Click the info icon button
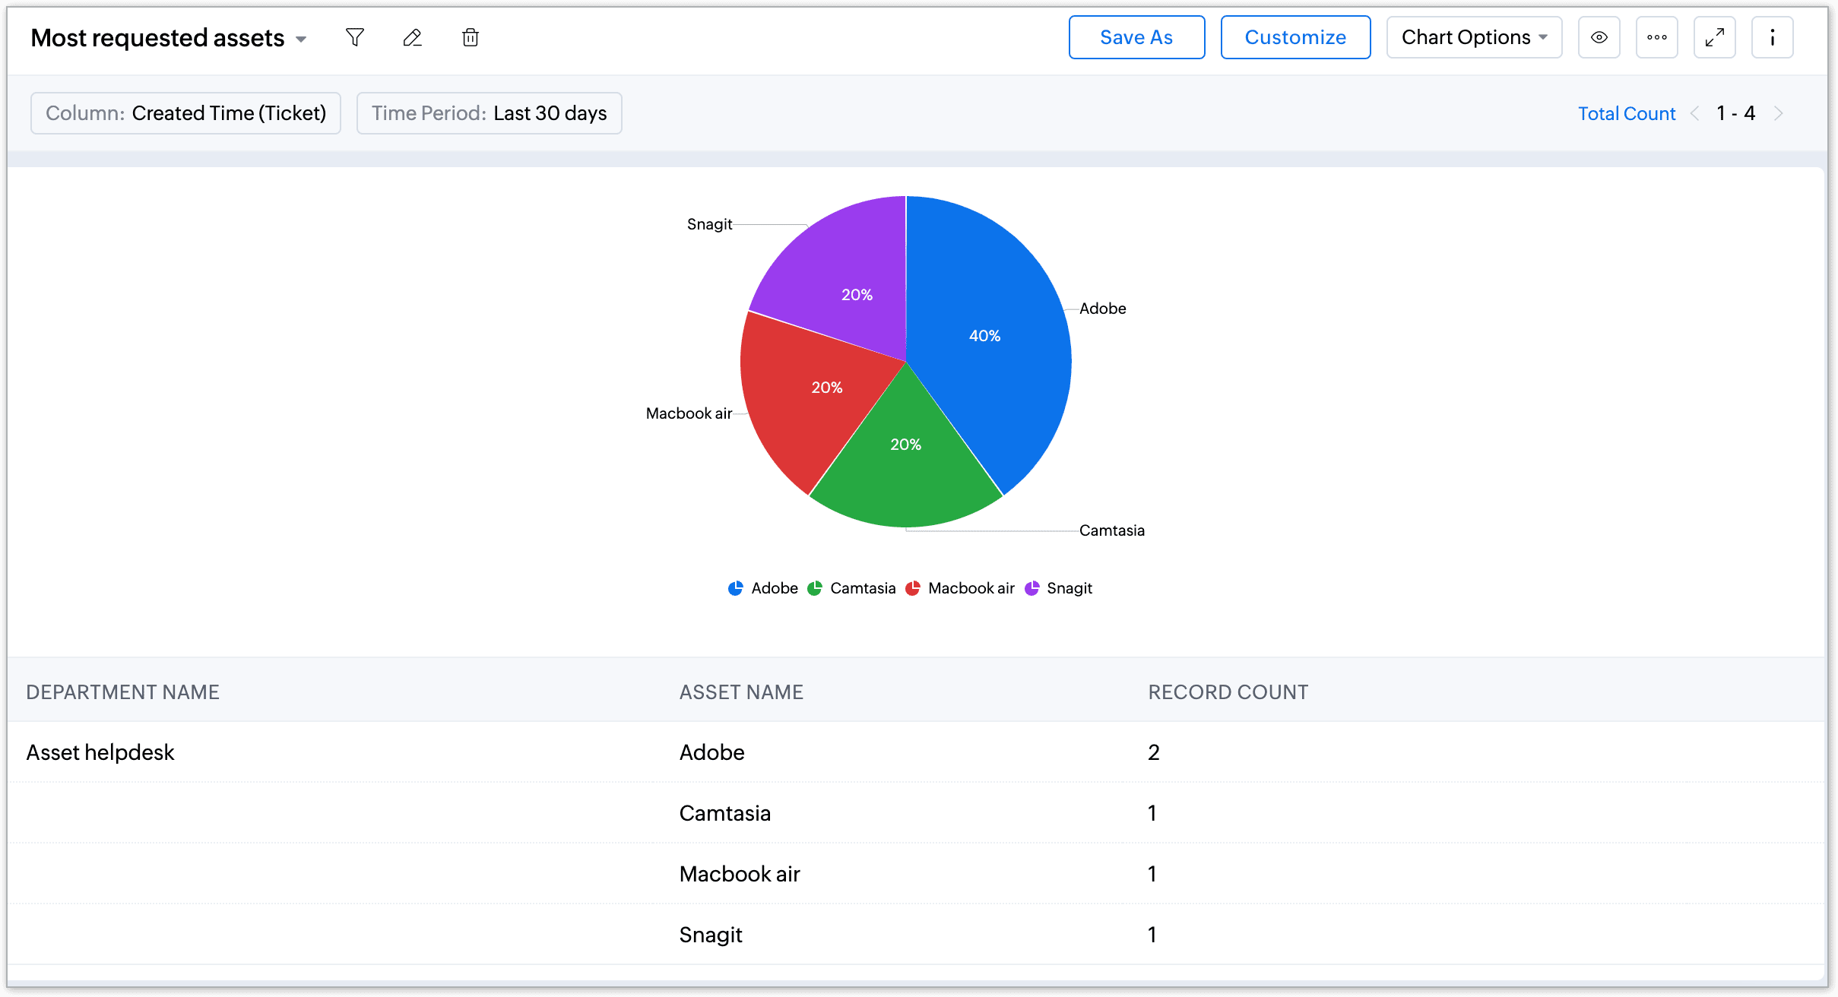The image size is (1838, 997). (x=1772, y=37)
